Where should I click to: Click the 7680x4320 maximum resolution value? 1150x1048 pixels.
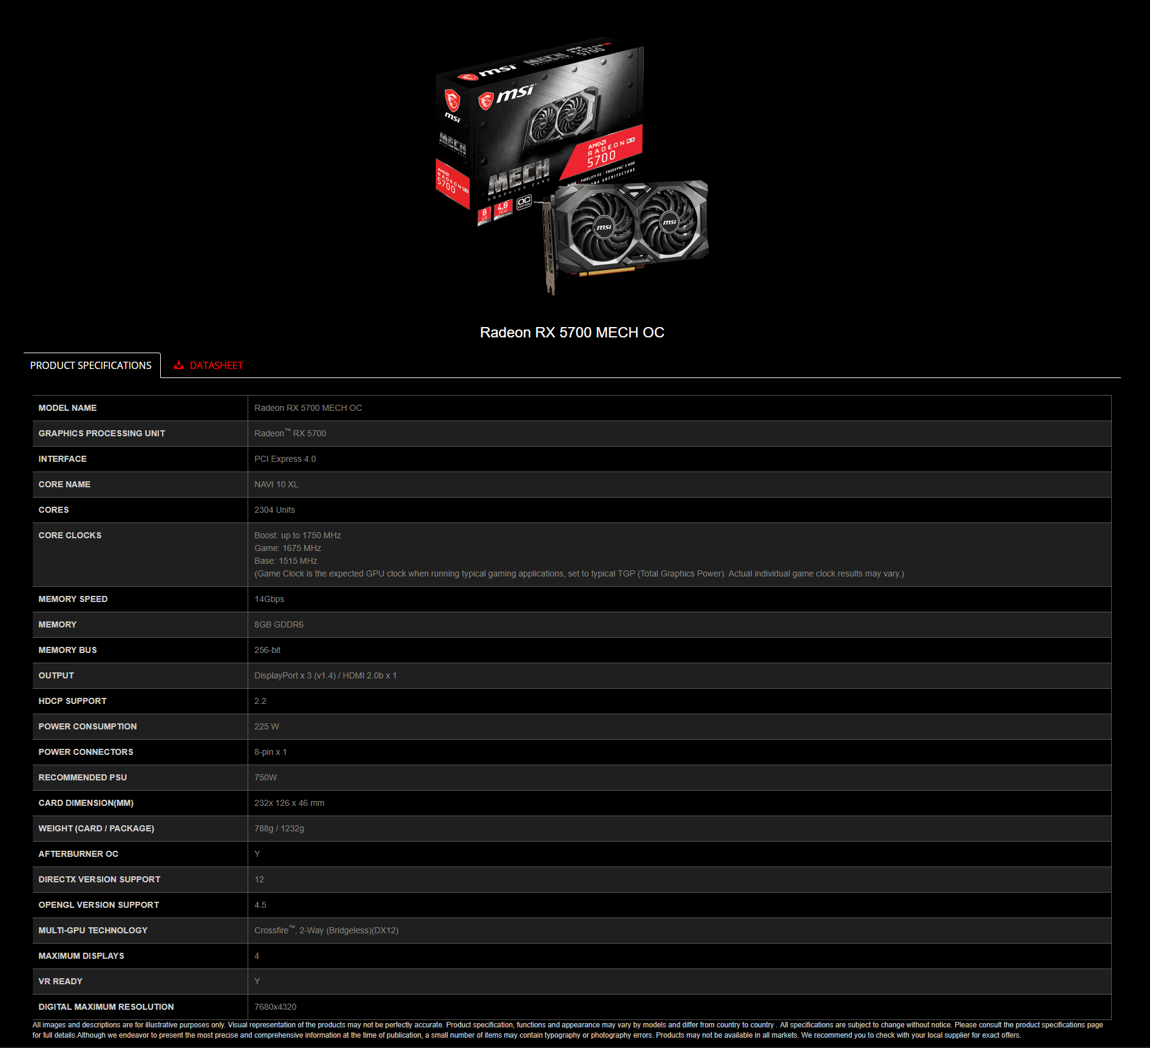pos(275,1007)
